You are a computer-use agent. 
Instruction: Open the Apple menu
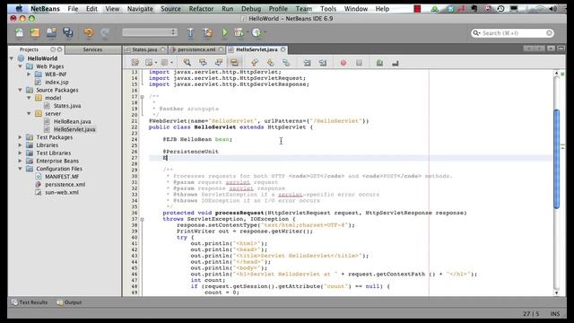(19, 8)
